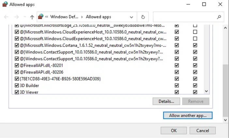This screenshot has height=138, width=229.
Task: Select the 3D Builder list entry
Action: (x=29, y=85)
